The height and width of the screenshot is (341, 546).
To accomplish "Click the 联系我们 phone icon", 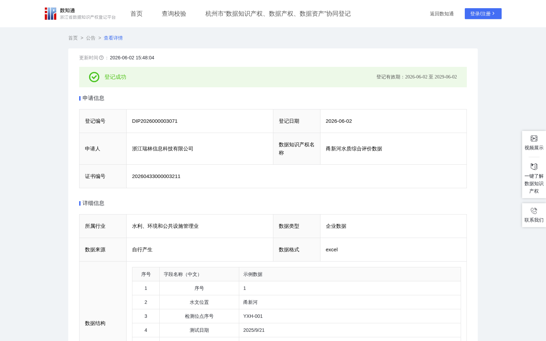I will point(534,211).
